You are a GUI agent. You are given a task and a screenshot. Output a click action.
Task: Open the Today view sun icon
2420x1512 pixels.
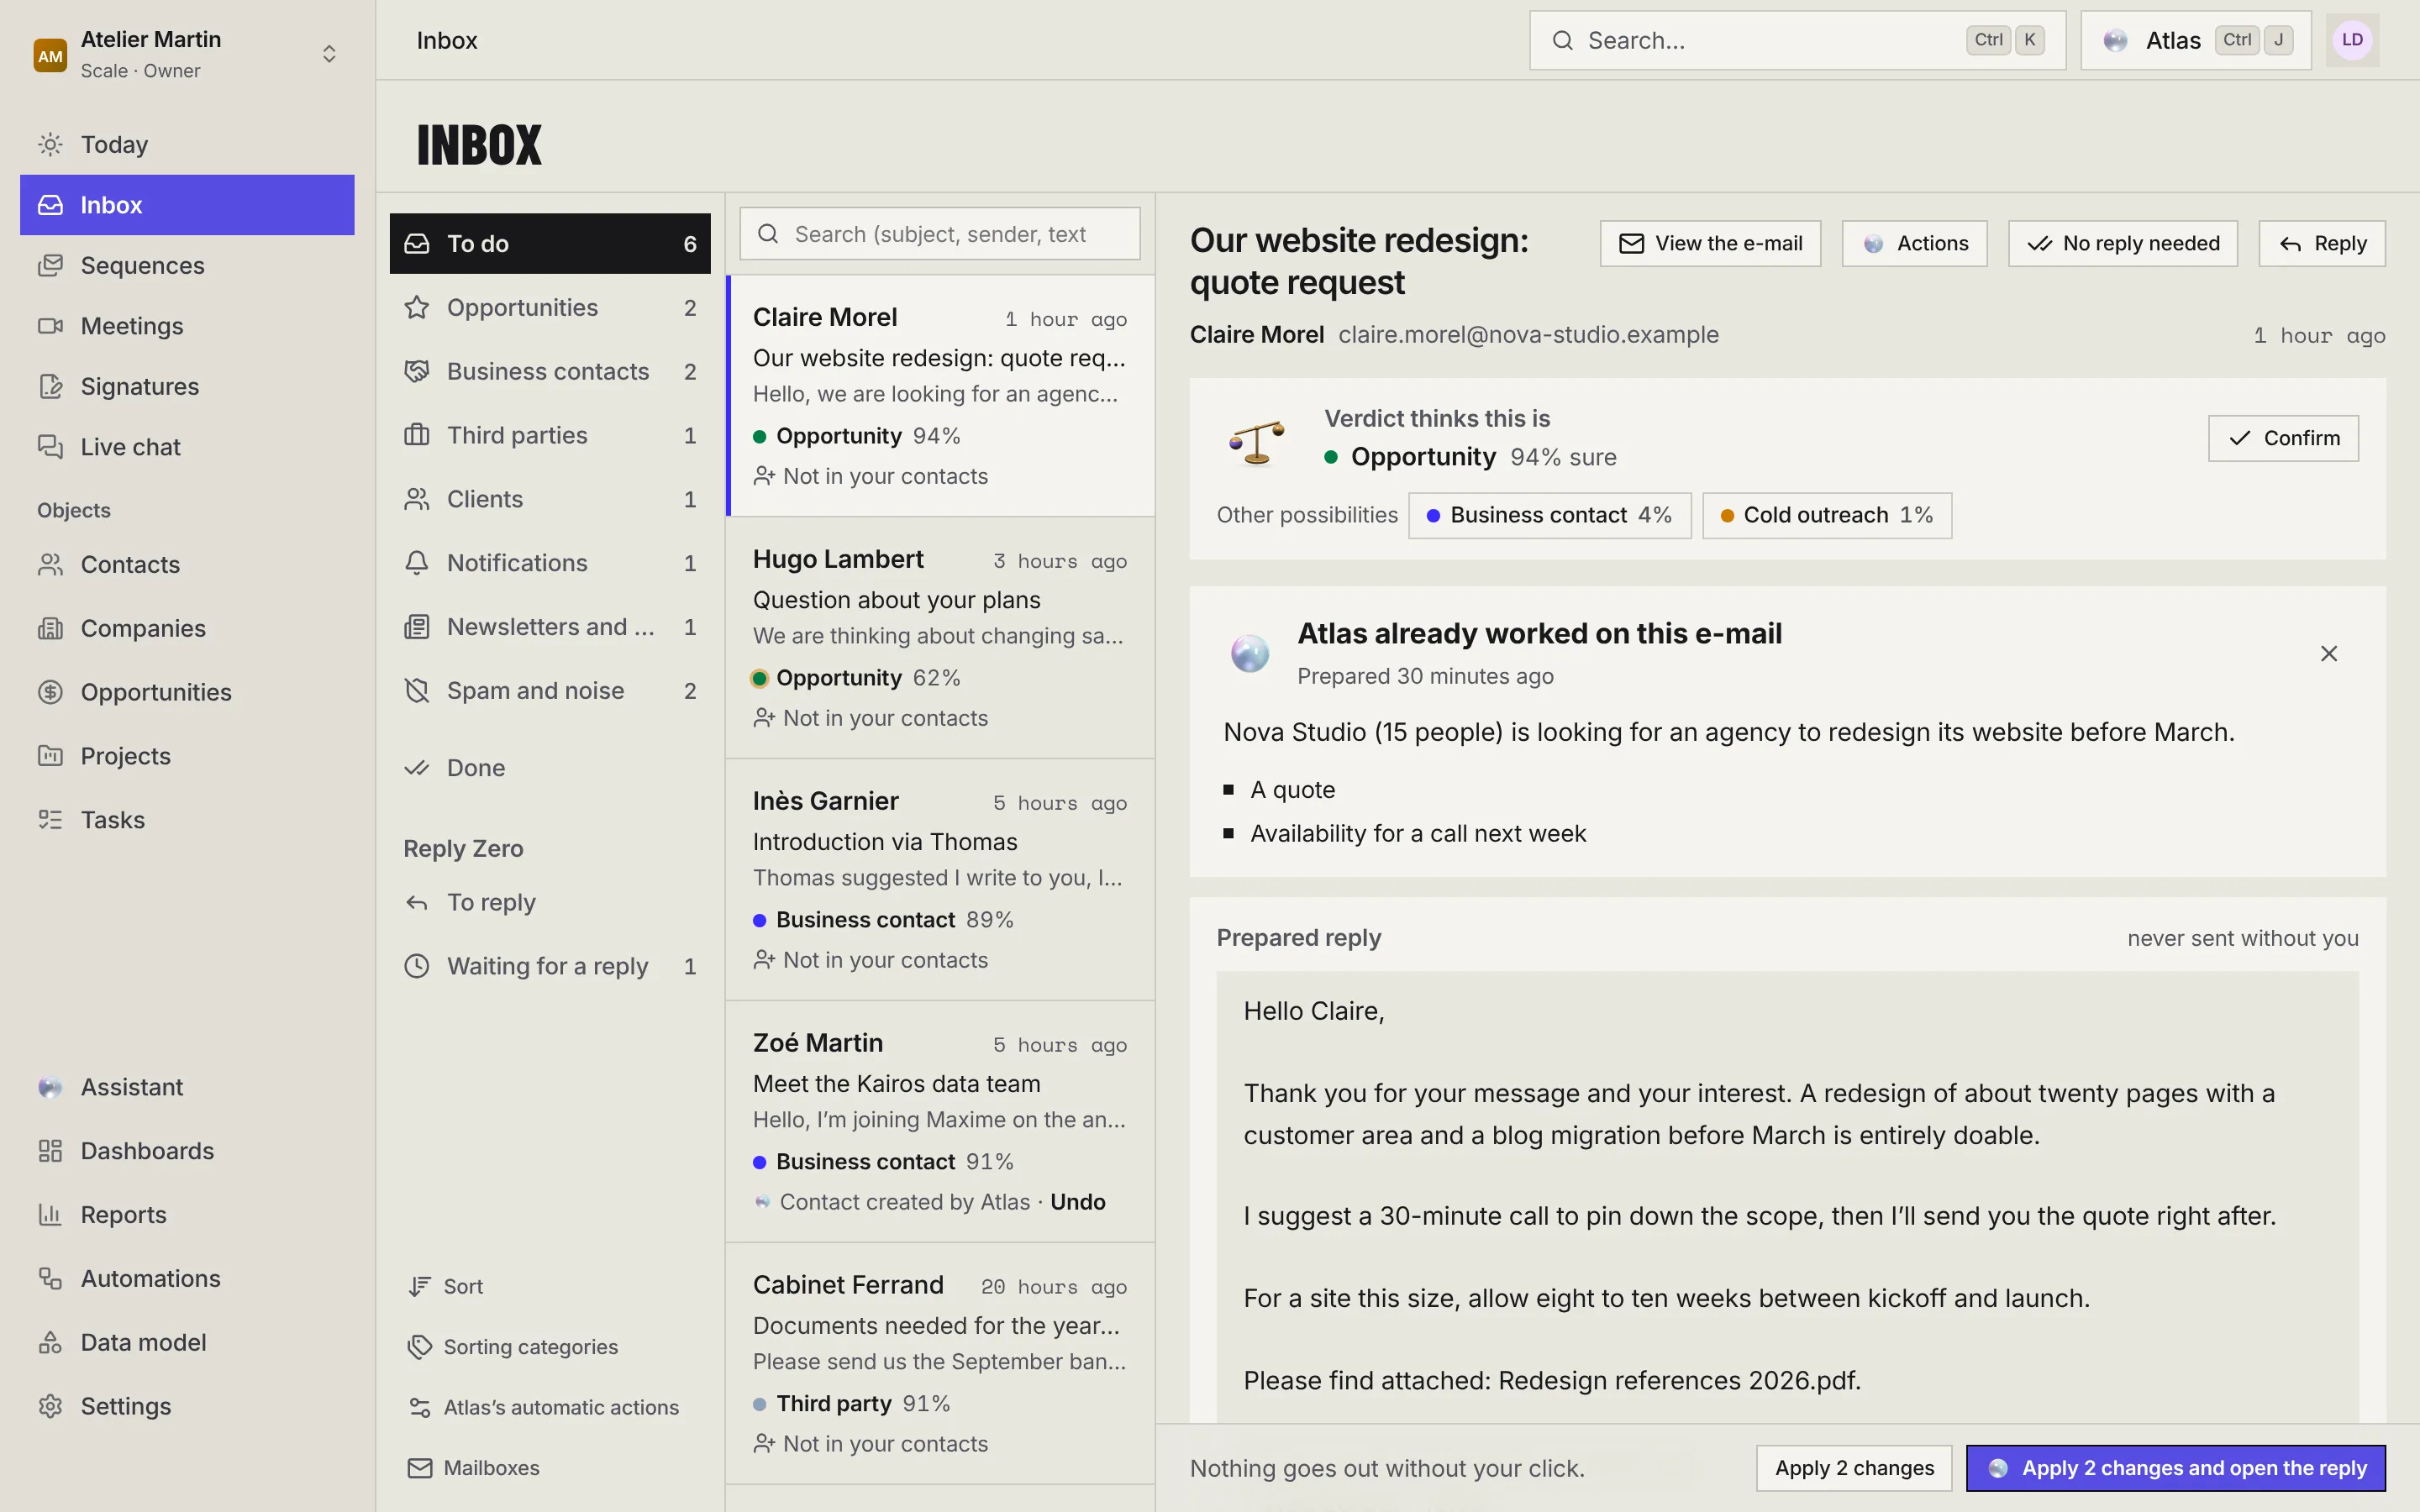(50, 144)
